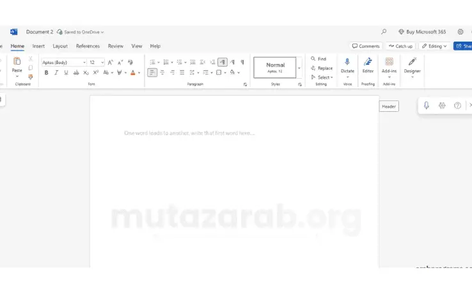Shrink font size with the smaller A icon

click(120, 62)
